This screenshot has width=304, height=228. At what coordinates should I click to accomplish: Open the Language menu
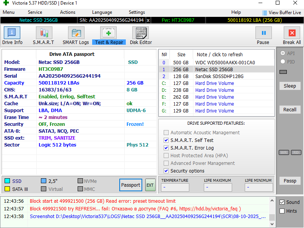coord(102,12)
